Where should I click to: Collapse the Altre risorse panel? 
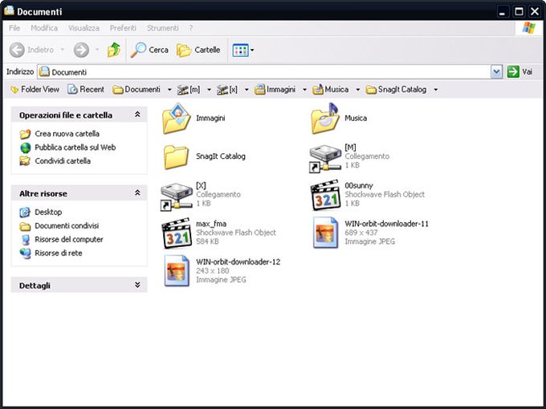click(x=137, y=192)
